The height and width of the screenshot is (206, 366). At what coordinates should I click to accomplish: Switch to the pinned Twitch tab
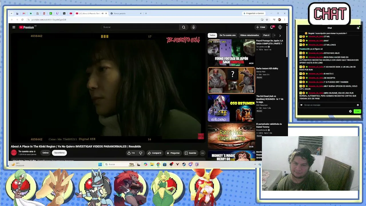(57, 13)
